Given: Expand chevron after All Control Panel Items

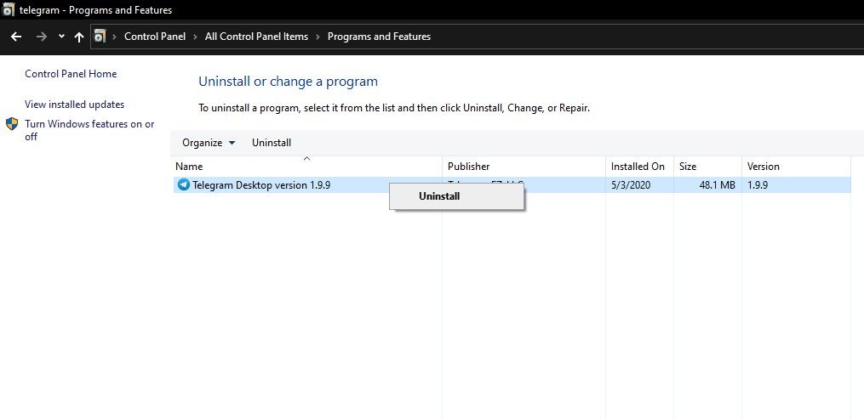Looking at the screenshot, I should coord(318,37).
